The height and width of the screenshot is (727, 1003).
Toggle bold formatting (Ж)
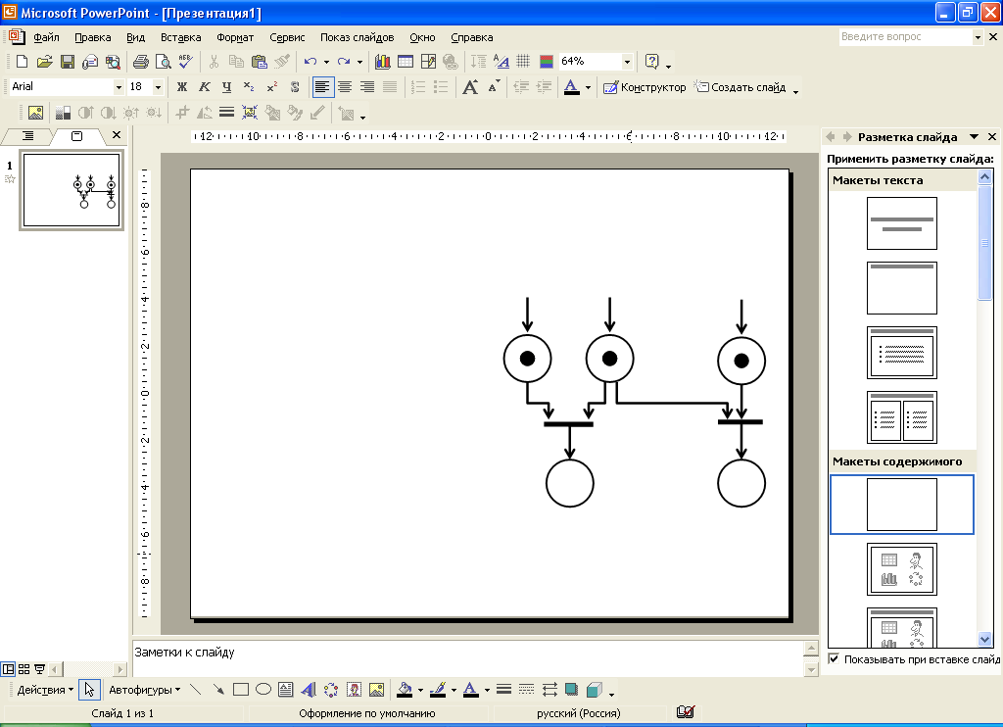tap(181, 87)
